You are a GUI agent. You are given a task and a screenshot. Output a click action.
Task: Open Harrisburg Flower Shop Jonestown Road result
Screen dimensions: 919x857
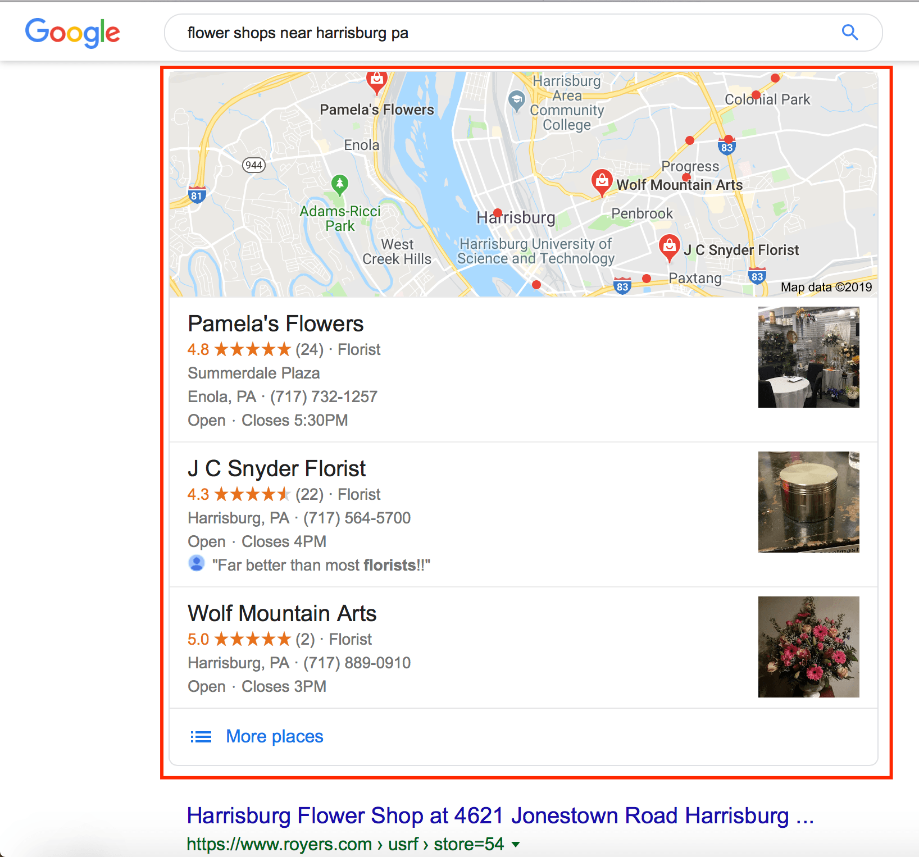(500, 815)
